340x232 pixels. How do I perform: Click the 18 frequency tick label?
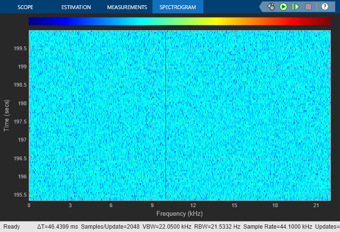[275, 205]
